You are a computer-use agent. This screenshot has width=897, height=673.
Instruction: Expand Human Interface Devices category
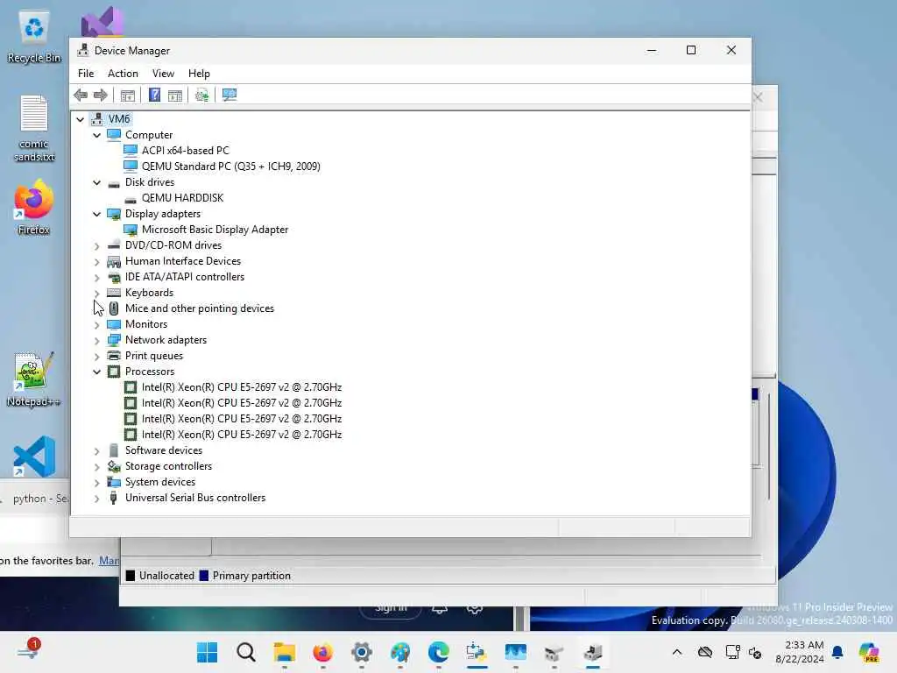click(96, 261)
